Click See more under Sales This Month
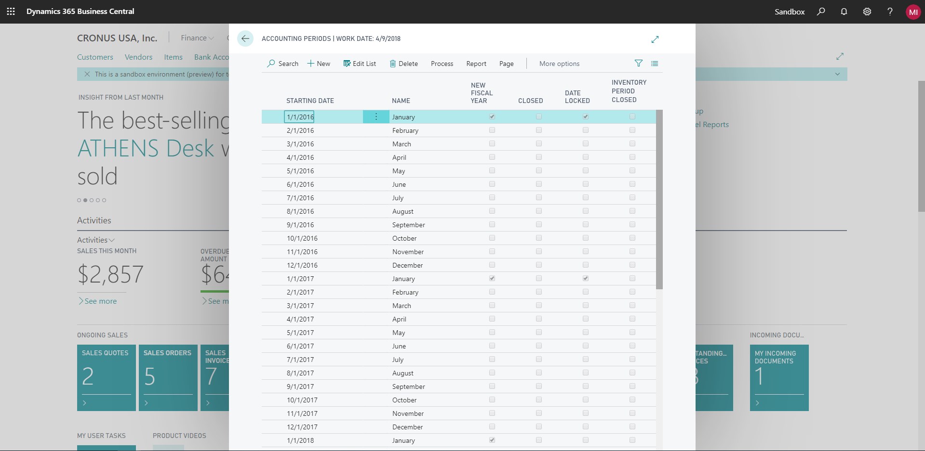The height and width of the screenshot is (451, 925). coord(98,301)
